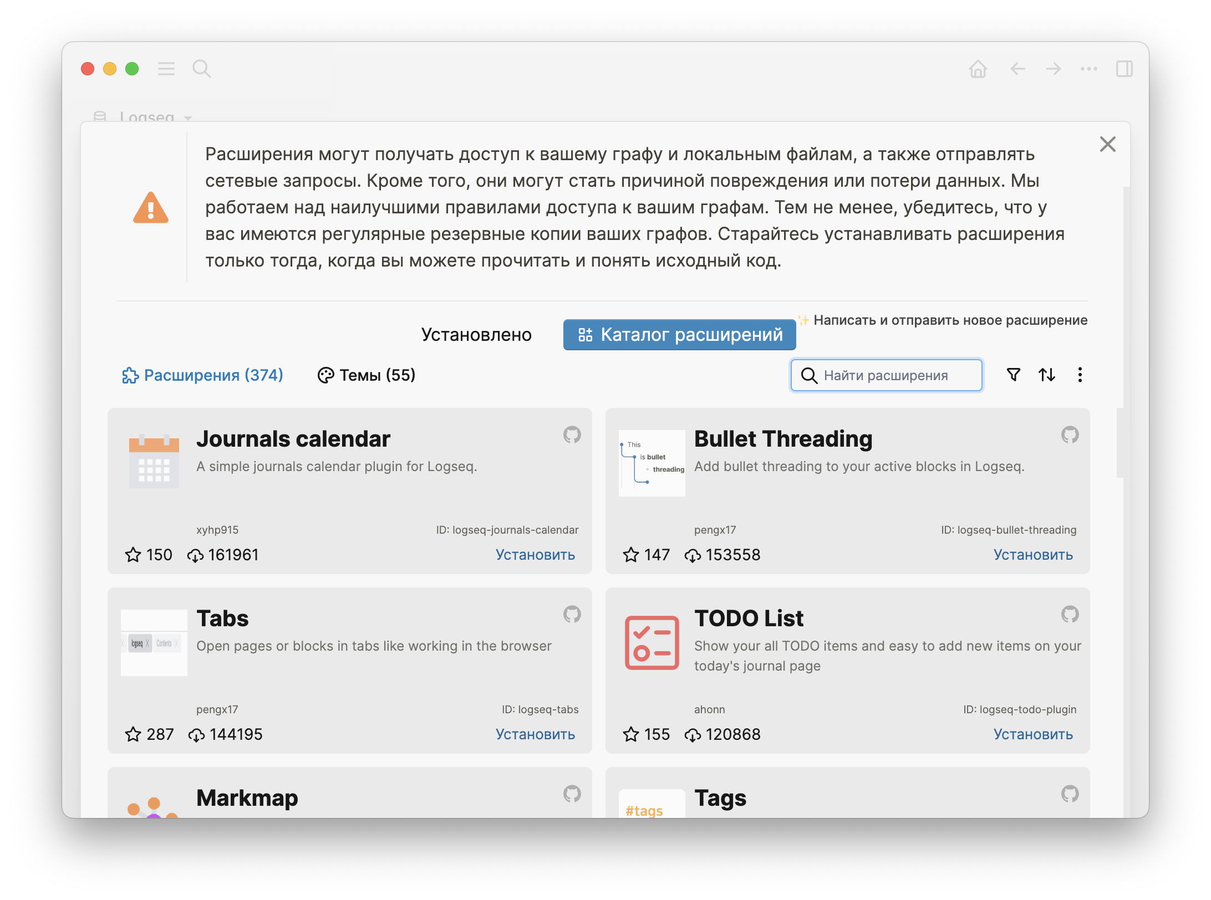1211x900 pixels.
Task: Click the sort arrows icon
Action: click(1046, 375)
